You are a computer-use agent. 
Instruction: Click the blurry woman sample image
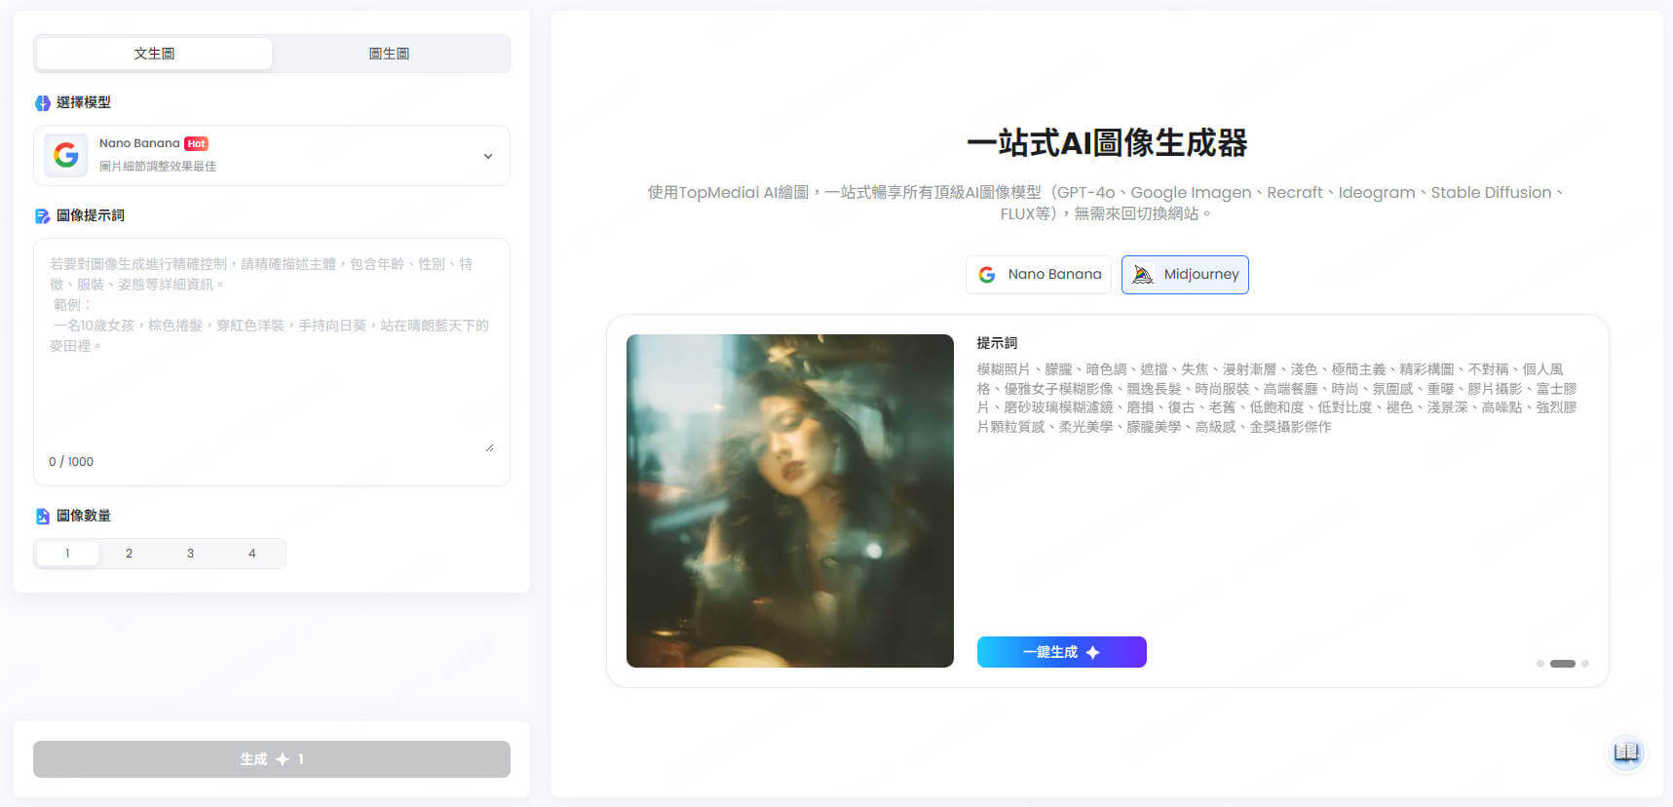point(789,501)
